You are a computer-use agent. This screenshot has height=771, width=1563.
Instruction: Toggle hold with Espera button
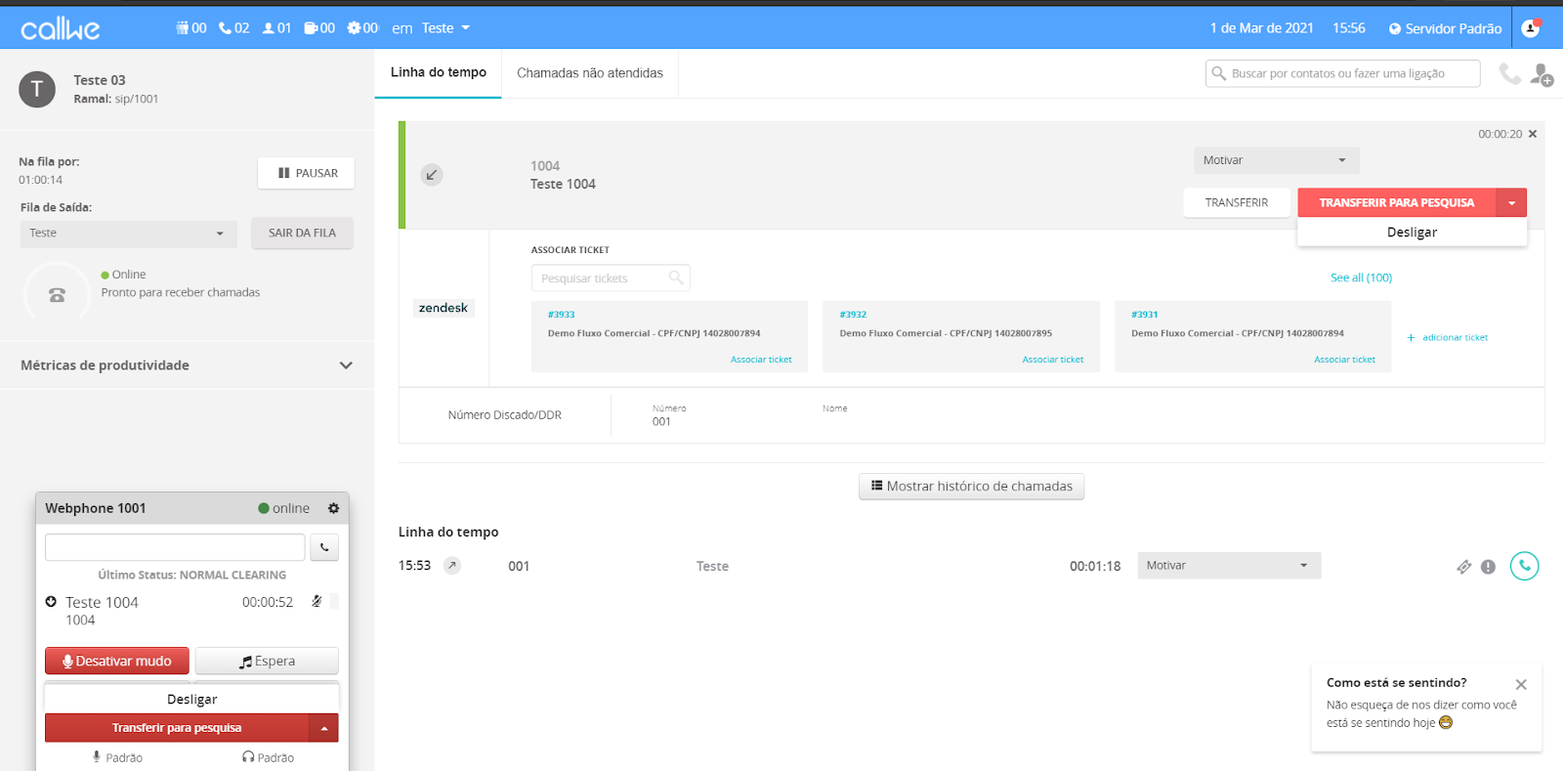click(267, 662)
